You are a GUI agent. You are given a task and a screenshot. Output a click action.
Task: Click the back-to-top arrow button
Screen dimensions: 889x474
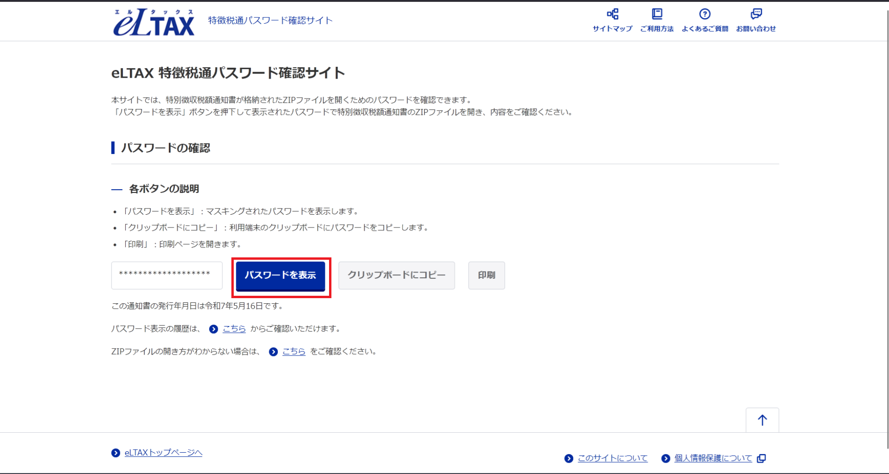762,420
